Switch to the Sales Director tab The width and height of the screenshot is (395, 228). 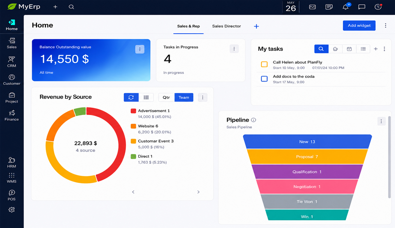(x=227, y=26)
